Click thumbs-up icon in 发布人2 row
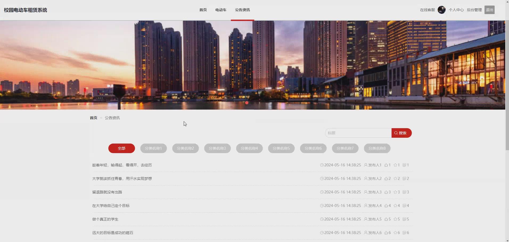 point(386,179)
